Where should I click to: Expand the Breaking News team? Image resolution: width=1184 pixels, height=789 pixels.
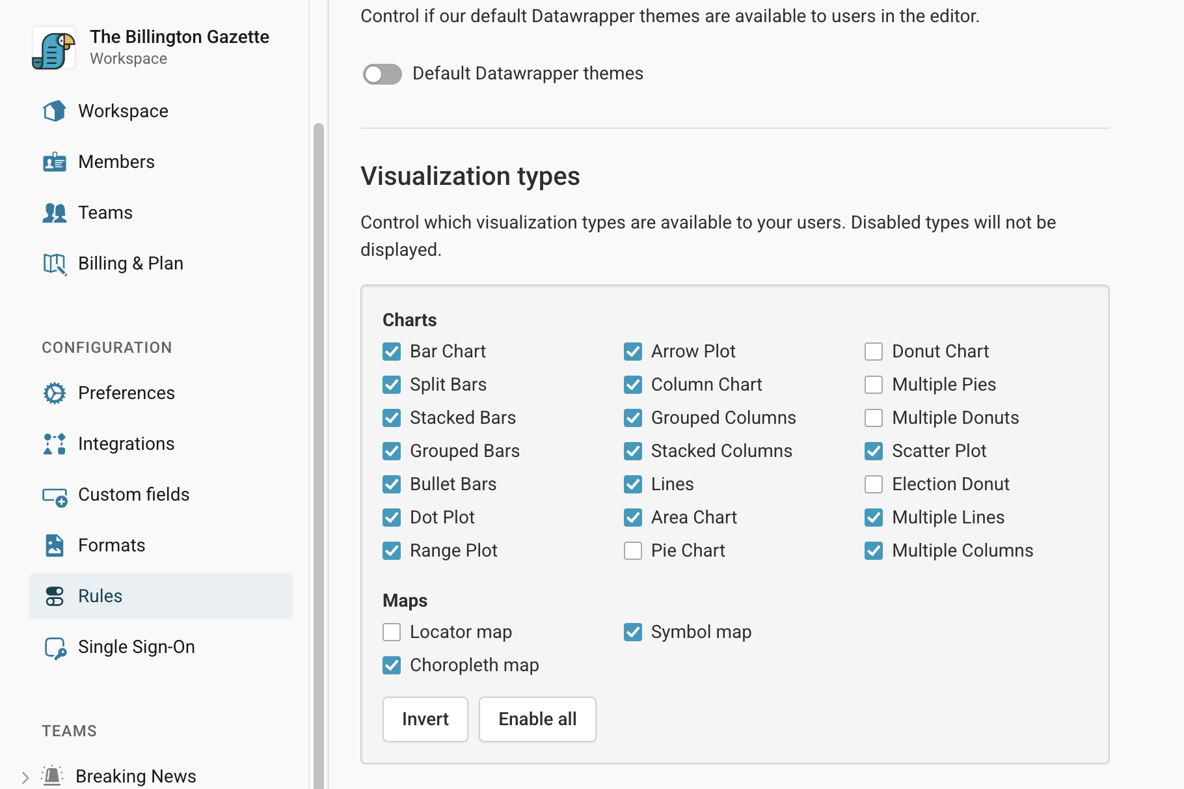pos(25,777)
